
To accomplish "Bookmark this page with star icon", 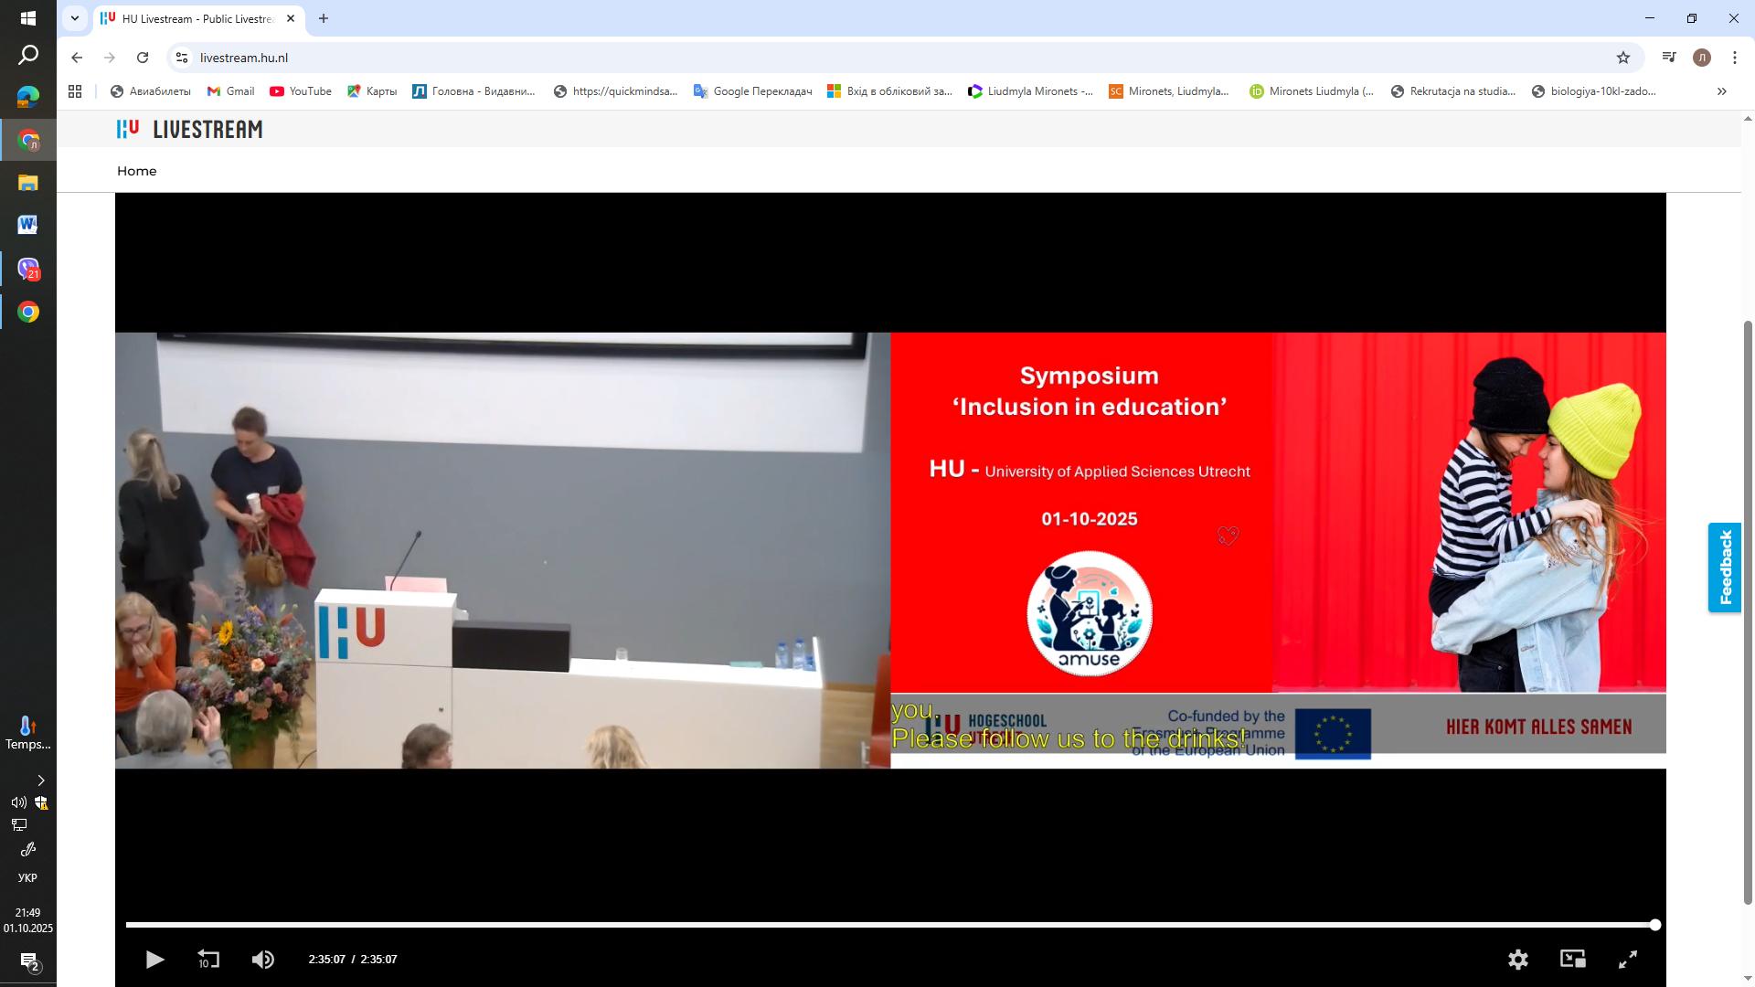I will pyautogui.click(x=1622, y=58).
